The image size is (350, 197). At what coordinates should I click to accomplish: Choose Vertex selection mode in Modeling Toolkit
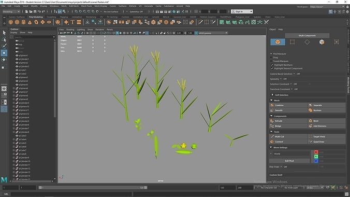click(292, 42)
